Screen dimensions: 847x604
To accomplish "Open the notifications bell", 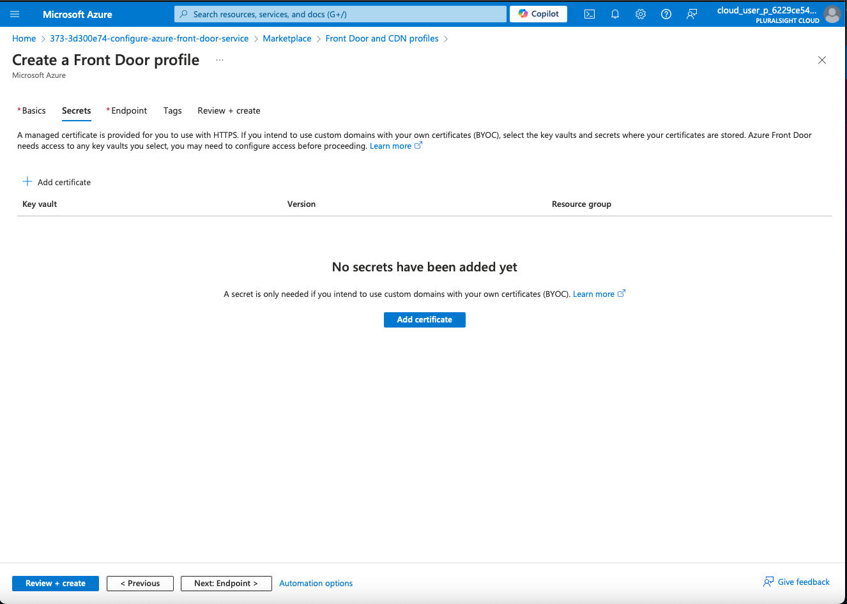I will (615, 14).
